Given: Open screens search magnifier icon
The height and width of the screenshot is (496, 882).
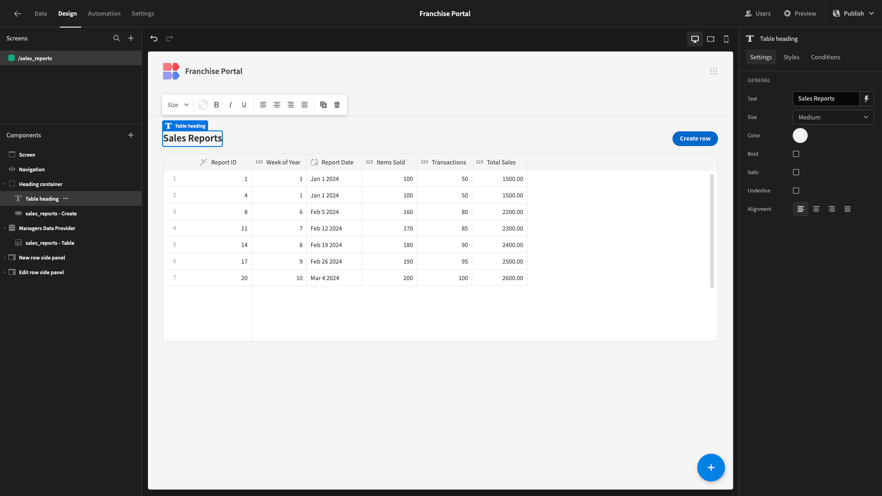Looking at the screenshot, I should click(x=117, y=38).
